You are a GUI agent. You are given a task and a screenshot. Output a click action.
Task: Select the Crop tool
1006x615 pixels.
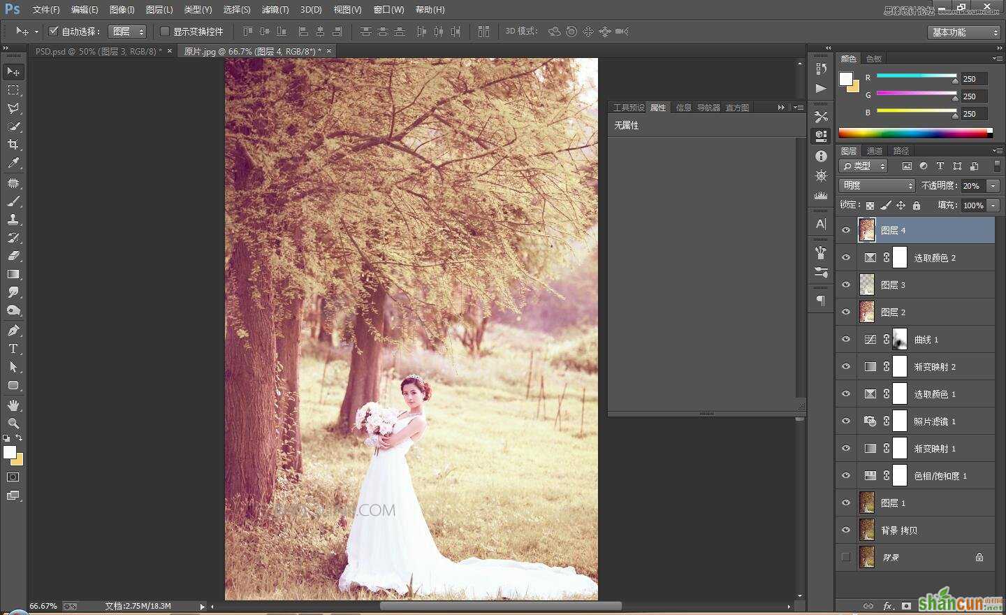pos(13,145)
